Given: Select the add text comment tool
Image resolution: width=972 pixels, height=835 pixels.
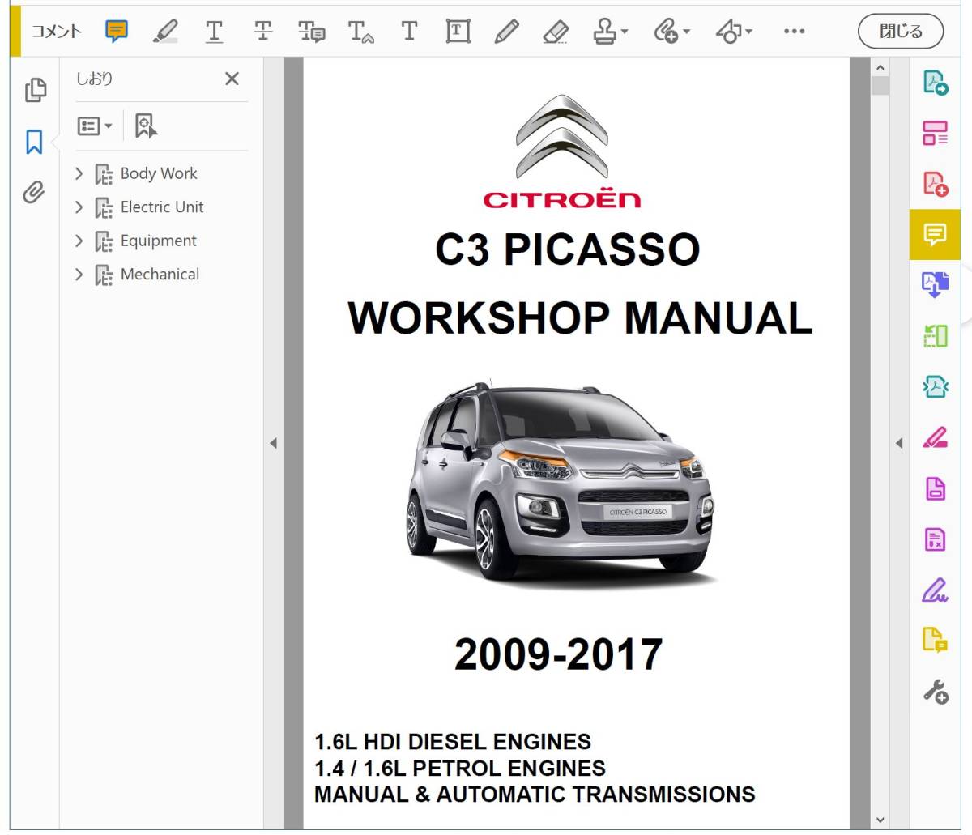Looking at the screenshot, I should pyautogui.click(x=409, y=32).
